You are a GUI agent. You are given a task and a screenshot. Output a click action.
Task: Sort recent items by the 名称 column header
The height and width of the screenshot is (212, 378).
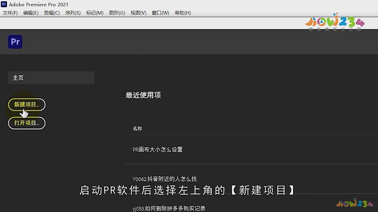click(137, 129)
